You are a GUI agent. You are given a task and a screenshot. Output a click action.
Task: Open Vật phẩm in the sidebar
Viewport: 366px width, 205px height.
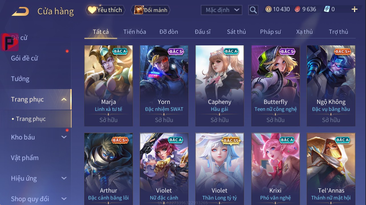(25, 158)
